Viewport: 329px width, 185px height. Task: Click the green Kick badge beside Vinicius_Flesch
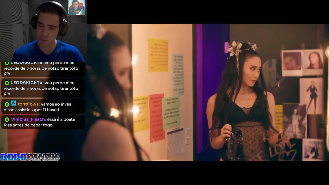7,119
